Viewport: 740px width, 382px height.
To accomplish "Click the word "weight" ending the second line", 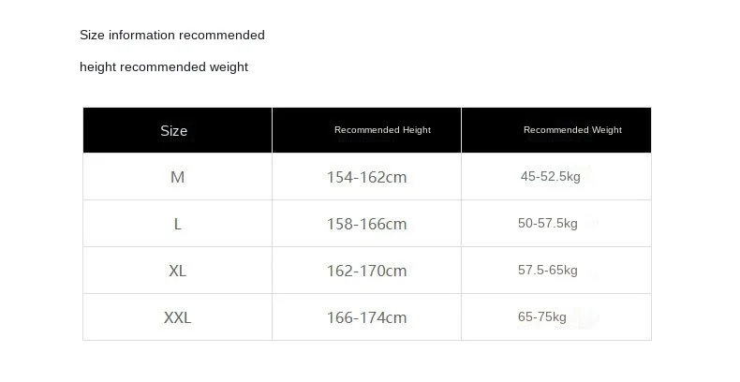I will click(x=229, y=66).
